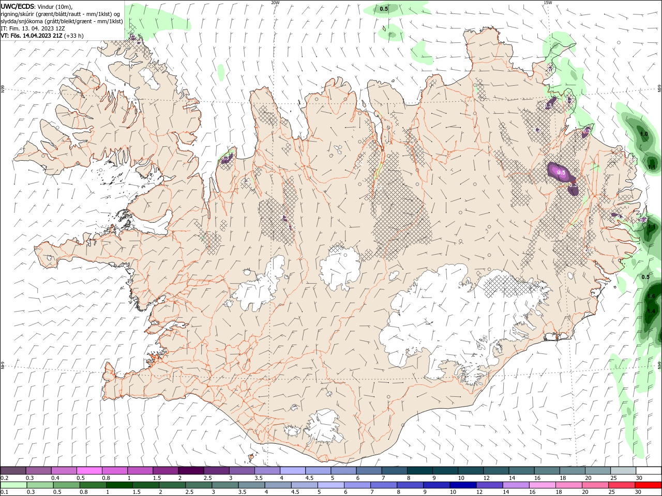Click the '0.5' value in the green patch at top edge

coord(384,9)
